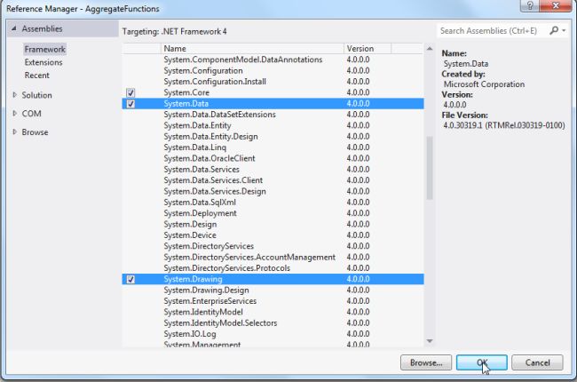The height and width of the screenshot is (382, 577).
Task: Expand the Solution section arrow
Action: pyautogui.click(x=15, y=95)
